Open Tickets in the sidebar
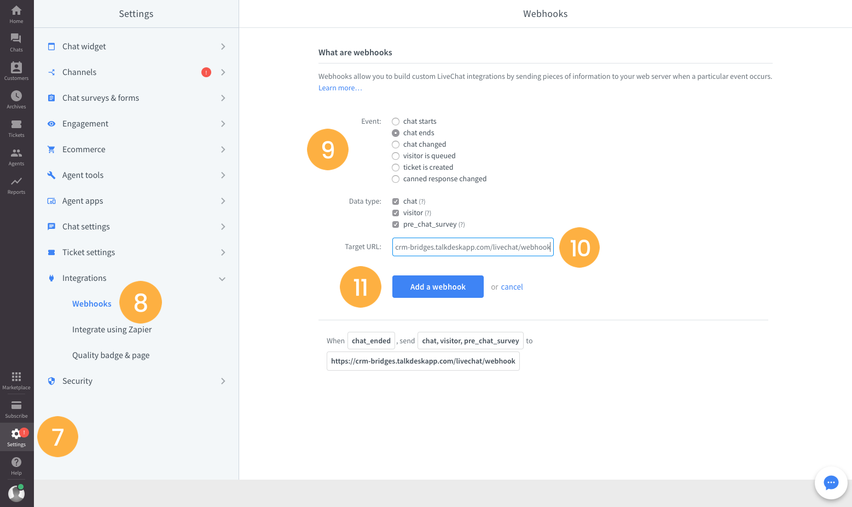The height and width of the screenshot is (507, 852). (16, 128)
